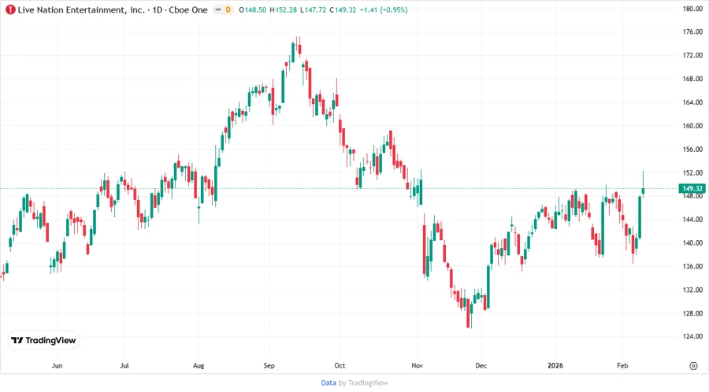Select the 1D interval label
Viewport: 709px width, 392px height.
point(158,10)
